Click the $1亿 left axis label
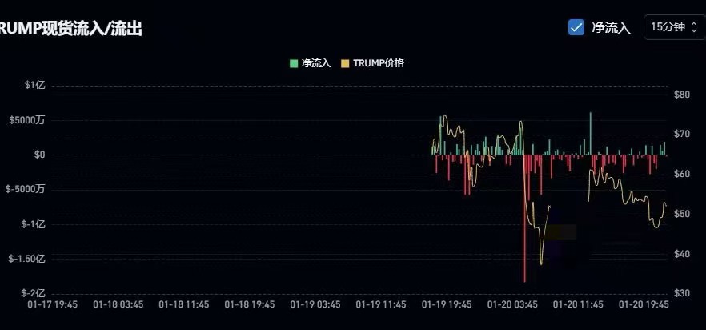This screenshot has height=330, width=706. (35, 85)
